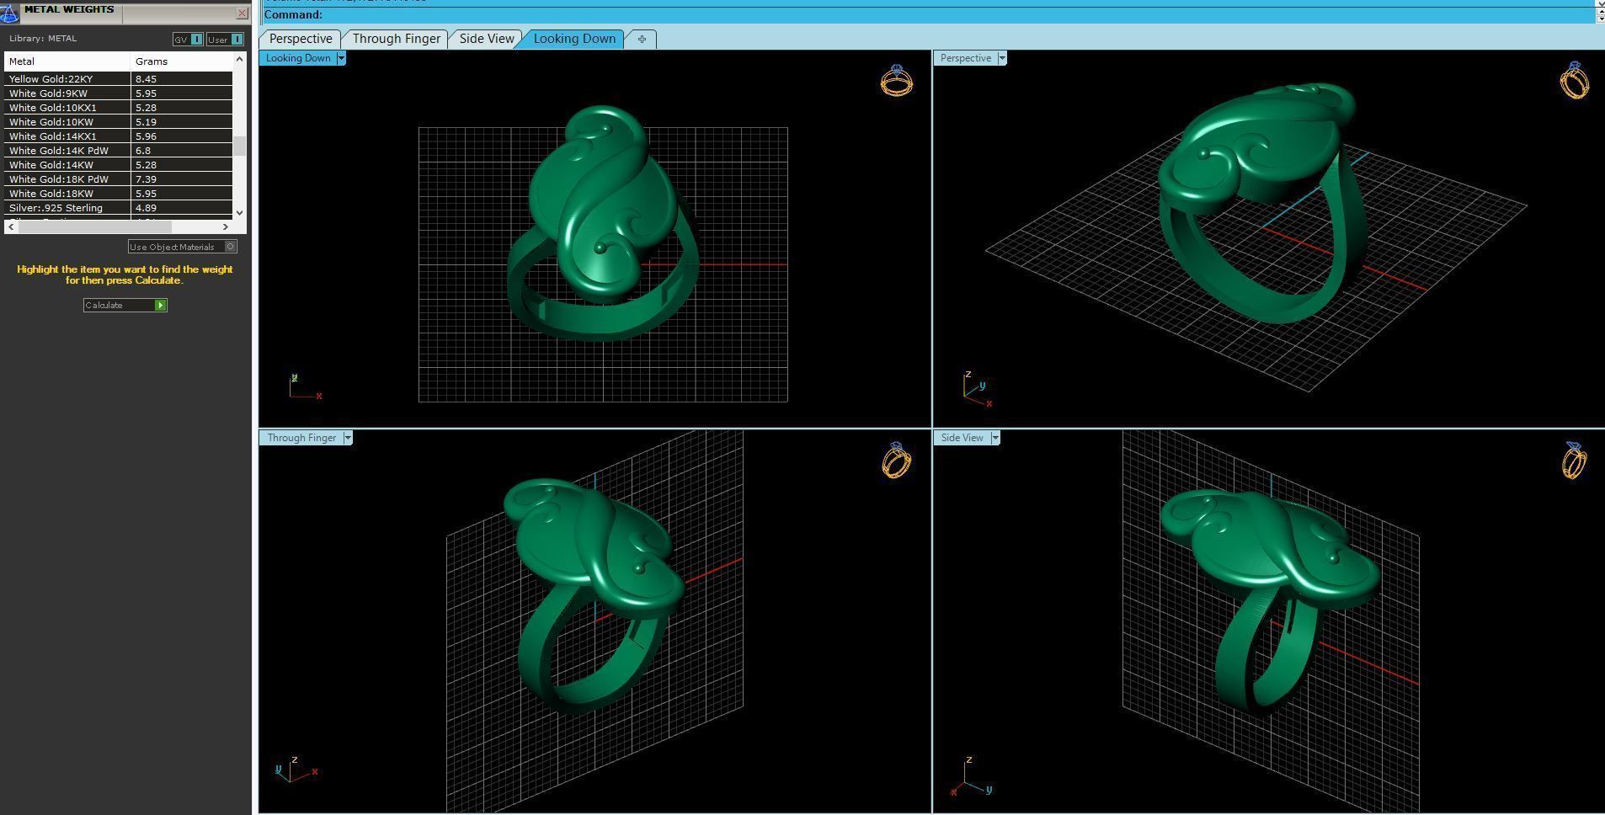Screen dimensions: 1605x815
Task: Click the 4.89 grams value
Action: click(146, 208)
